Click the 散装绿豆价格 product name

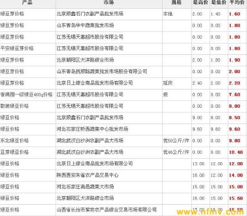(x=14, y=106)
